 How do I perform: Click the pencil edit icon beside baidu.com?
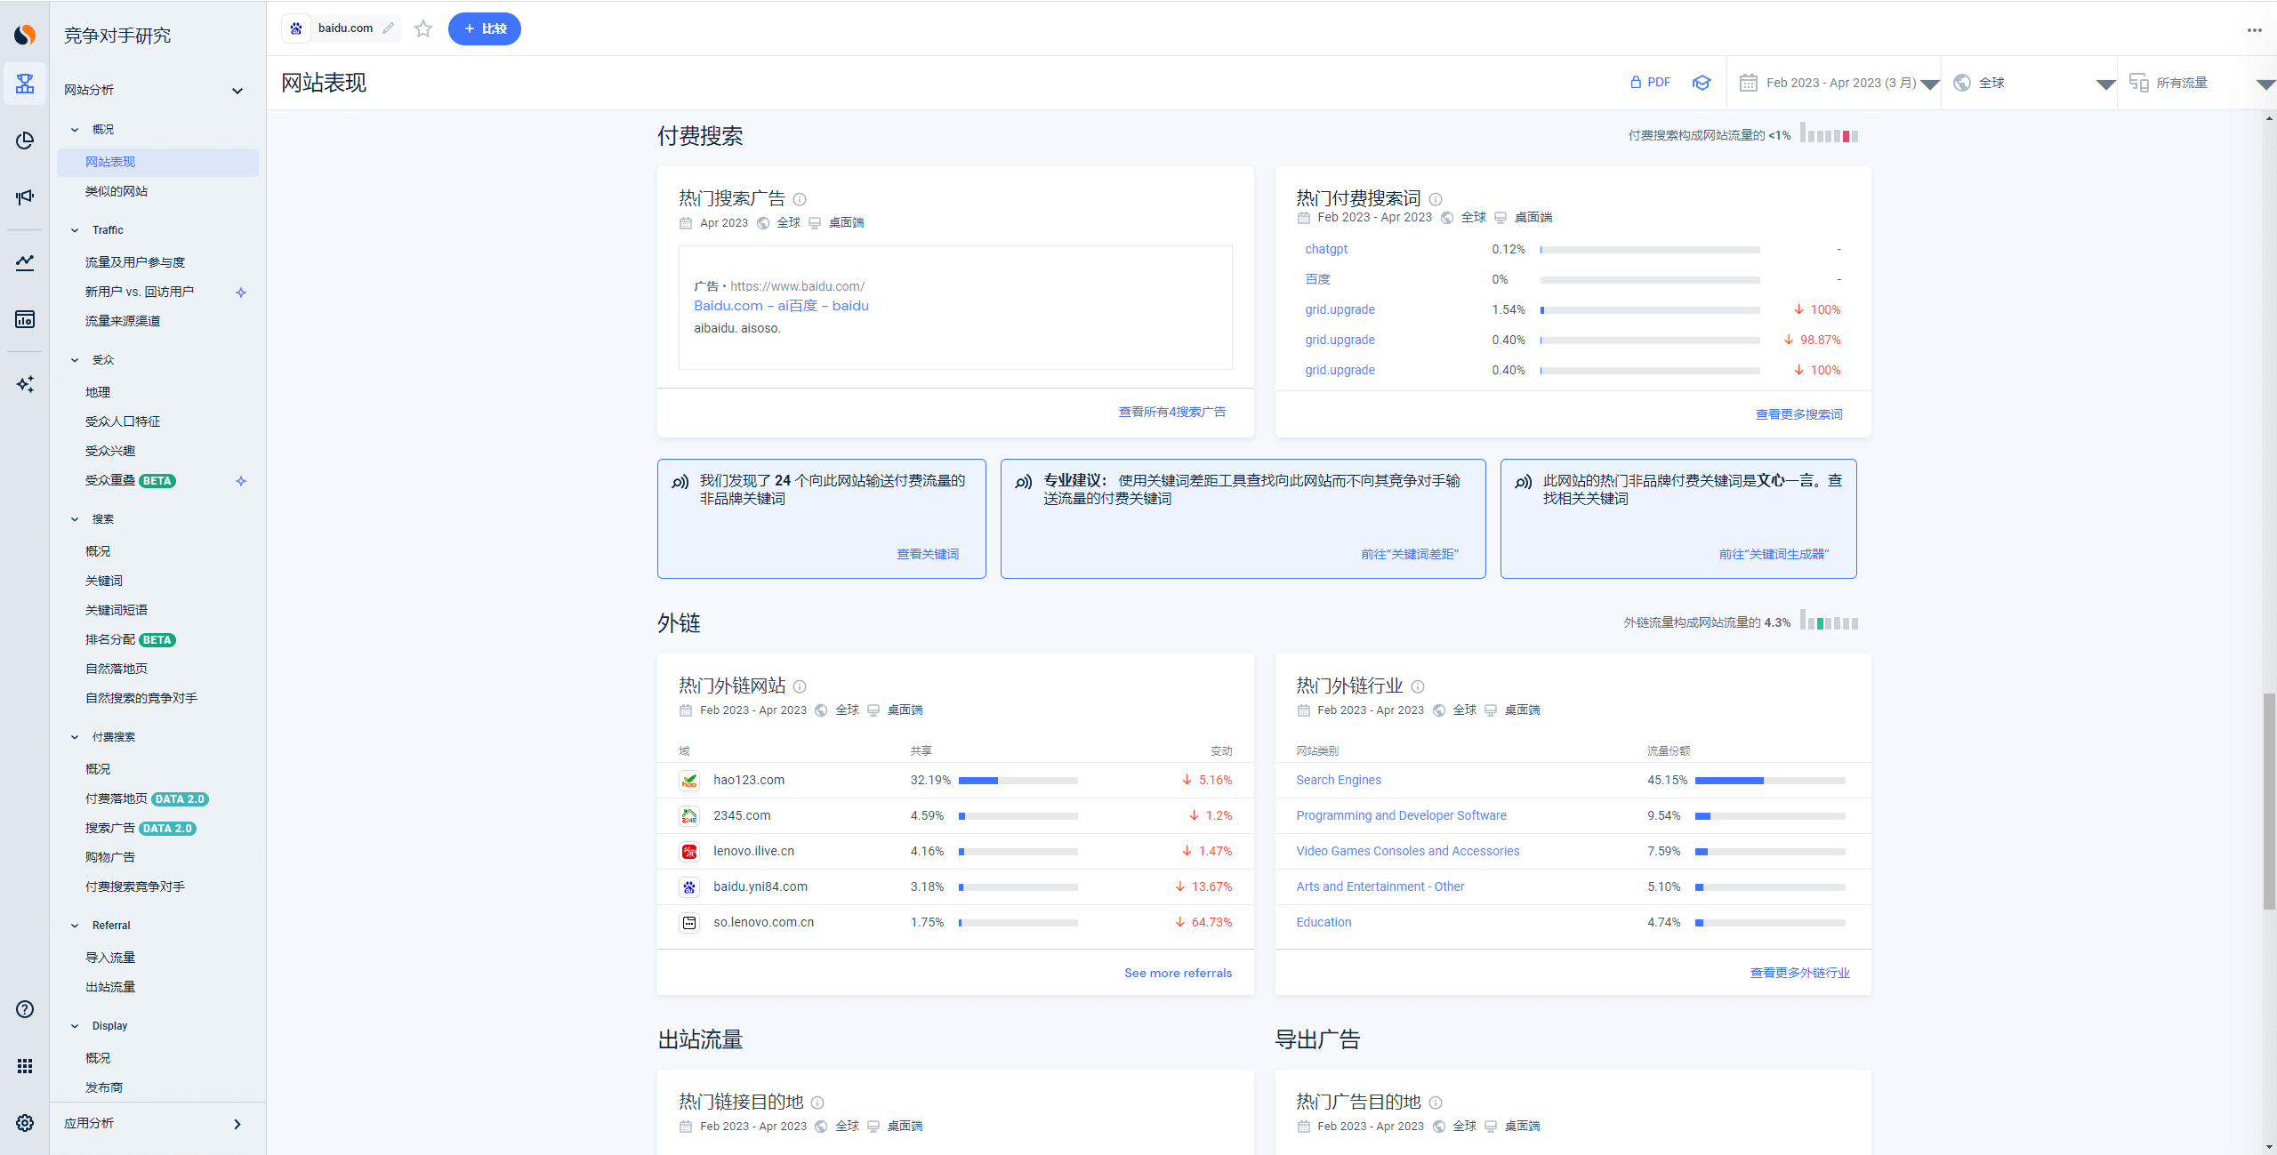(389, 28)
